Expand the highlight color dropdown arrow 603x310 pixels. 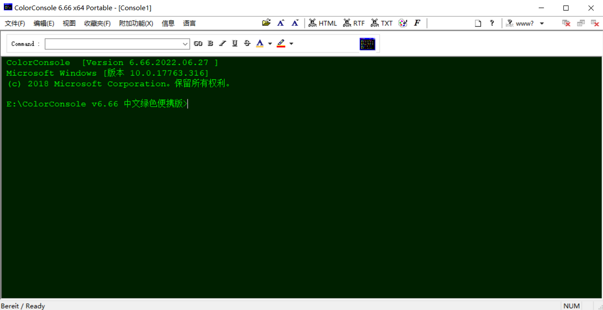291,43
